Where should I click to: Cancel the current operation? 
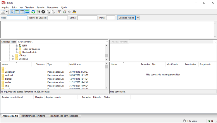43,12
